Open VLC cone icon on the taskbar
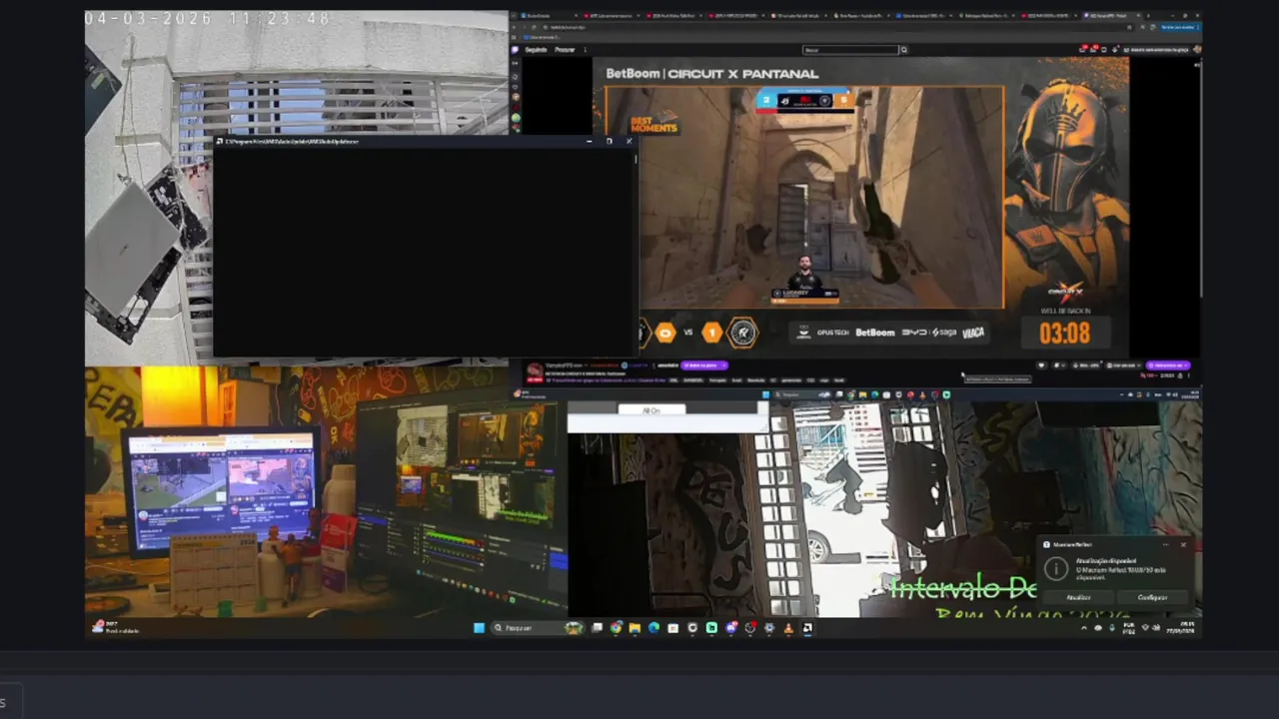The width and height of the screenshot is (1279, 719). coord(788,628)
